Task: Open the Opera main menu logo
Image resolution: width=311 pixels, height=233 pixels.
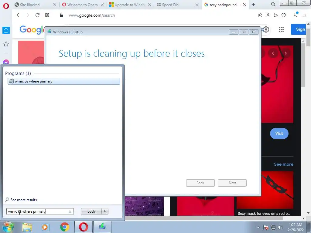Action: point(6,6)
